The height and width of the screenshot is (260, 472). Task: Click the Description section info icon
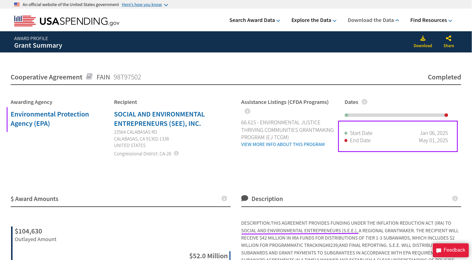pyautogui.click(x=455, y=199)
